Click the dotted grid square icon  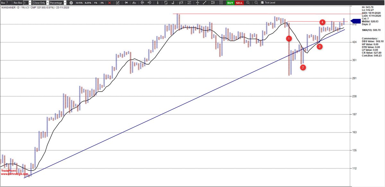pos(221,3)
